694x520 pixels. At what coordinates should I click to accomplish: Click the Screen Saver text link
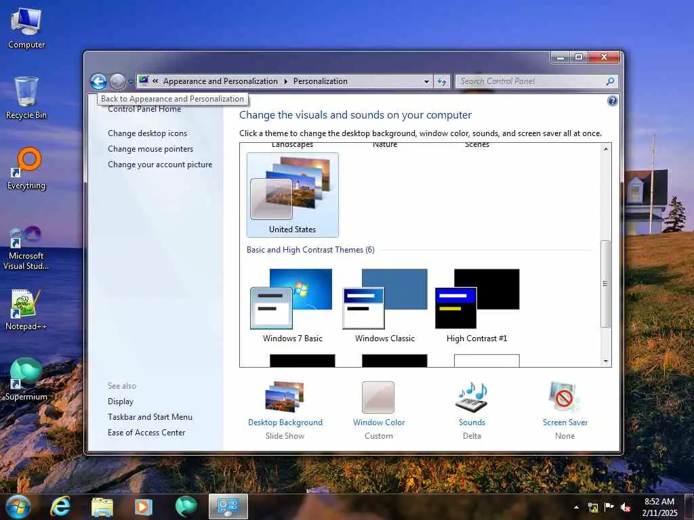point(565,422)
